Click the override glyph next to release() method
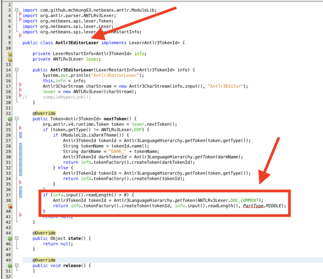Screen dimensions: 323x279 tap(10, 266)
